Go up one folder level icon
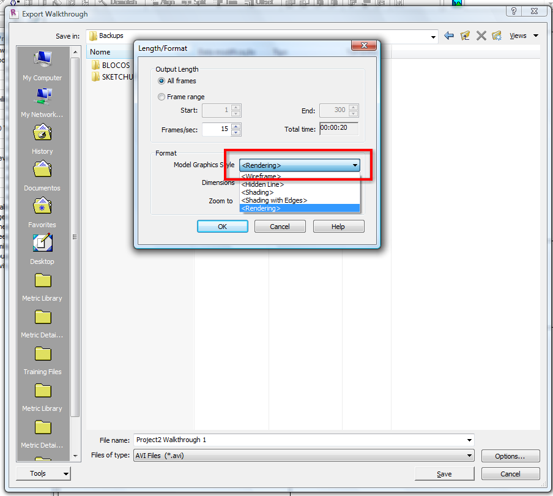 465,36
